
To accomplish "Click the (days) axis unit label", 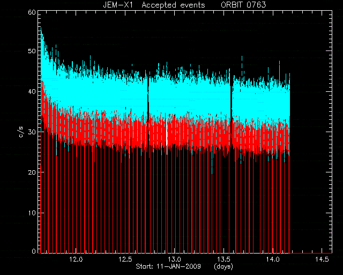I will [x=223, y=266].
